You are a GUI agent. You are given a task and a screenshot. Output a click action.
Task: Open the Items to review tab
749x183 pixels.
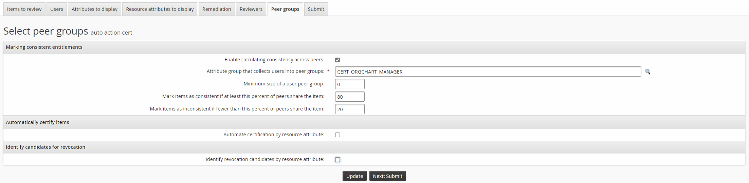[x=24, y=9]
